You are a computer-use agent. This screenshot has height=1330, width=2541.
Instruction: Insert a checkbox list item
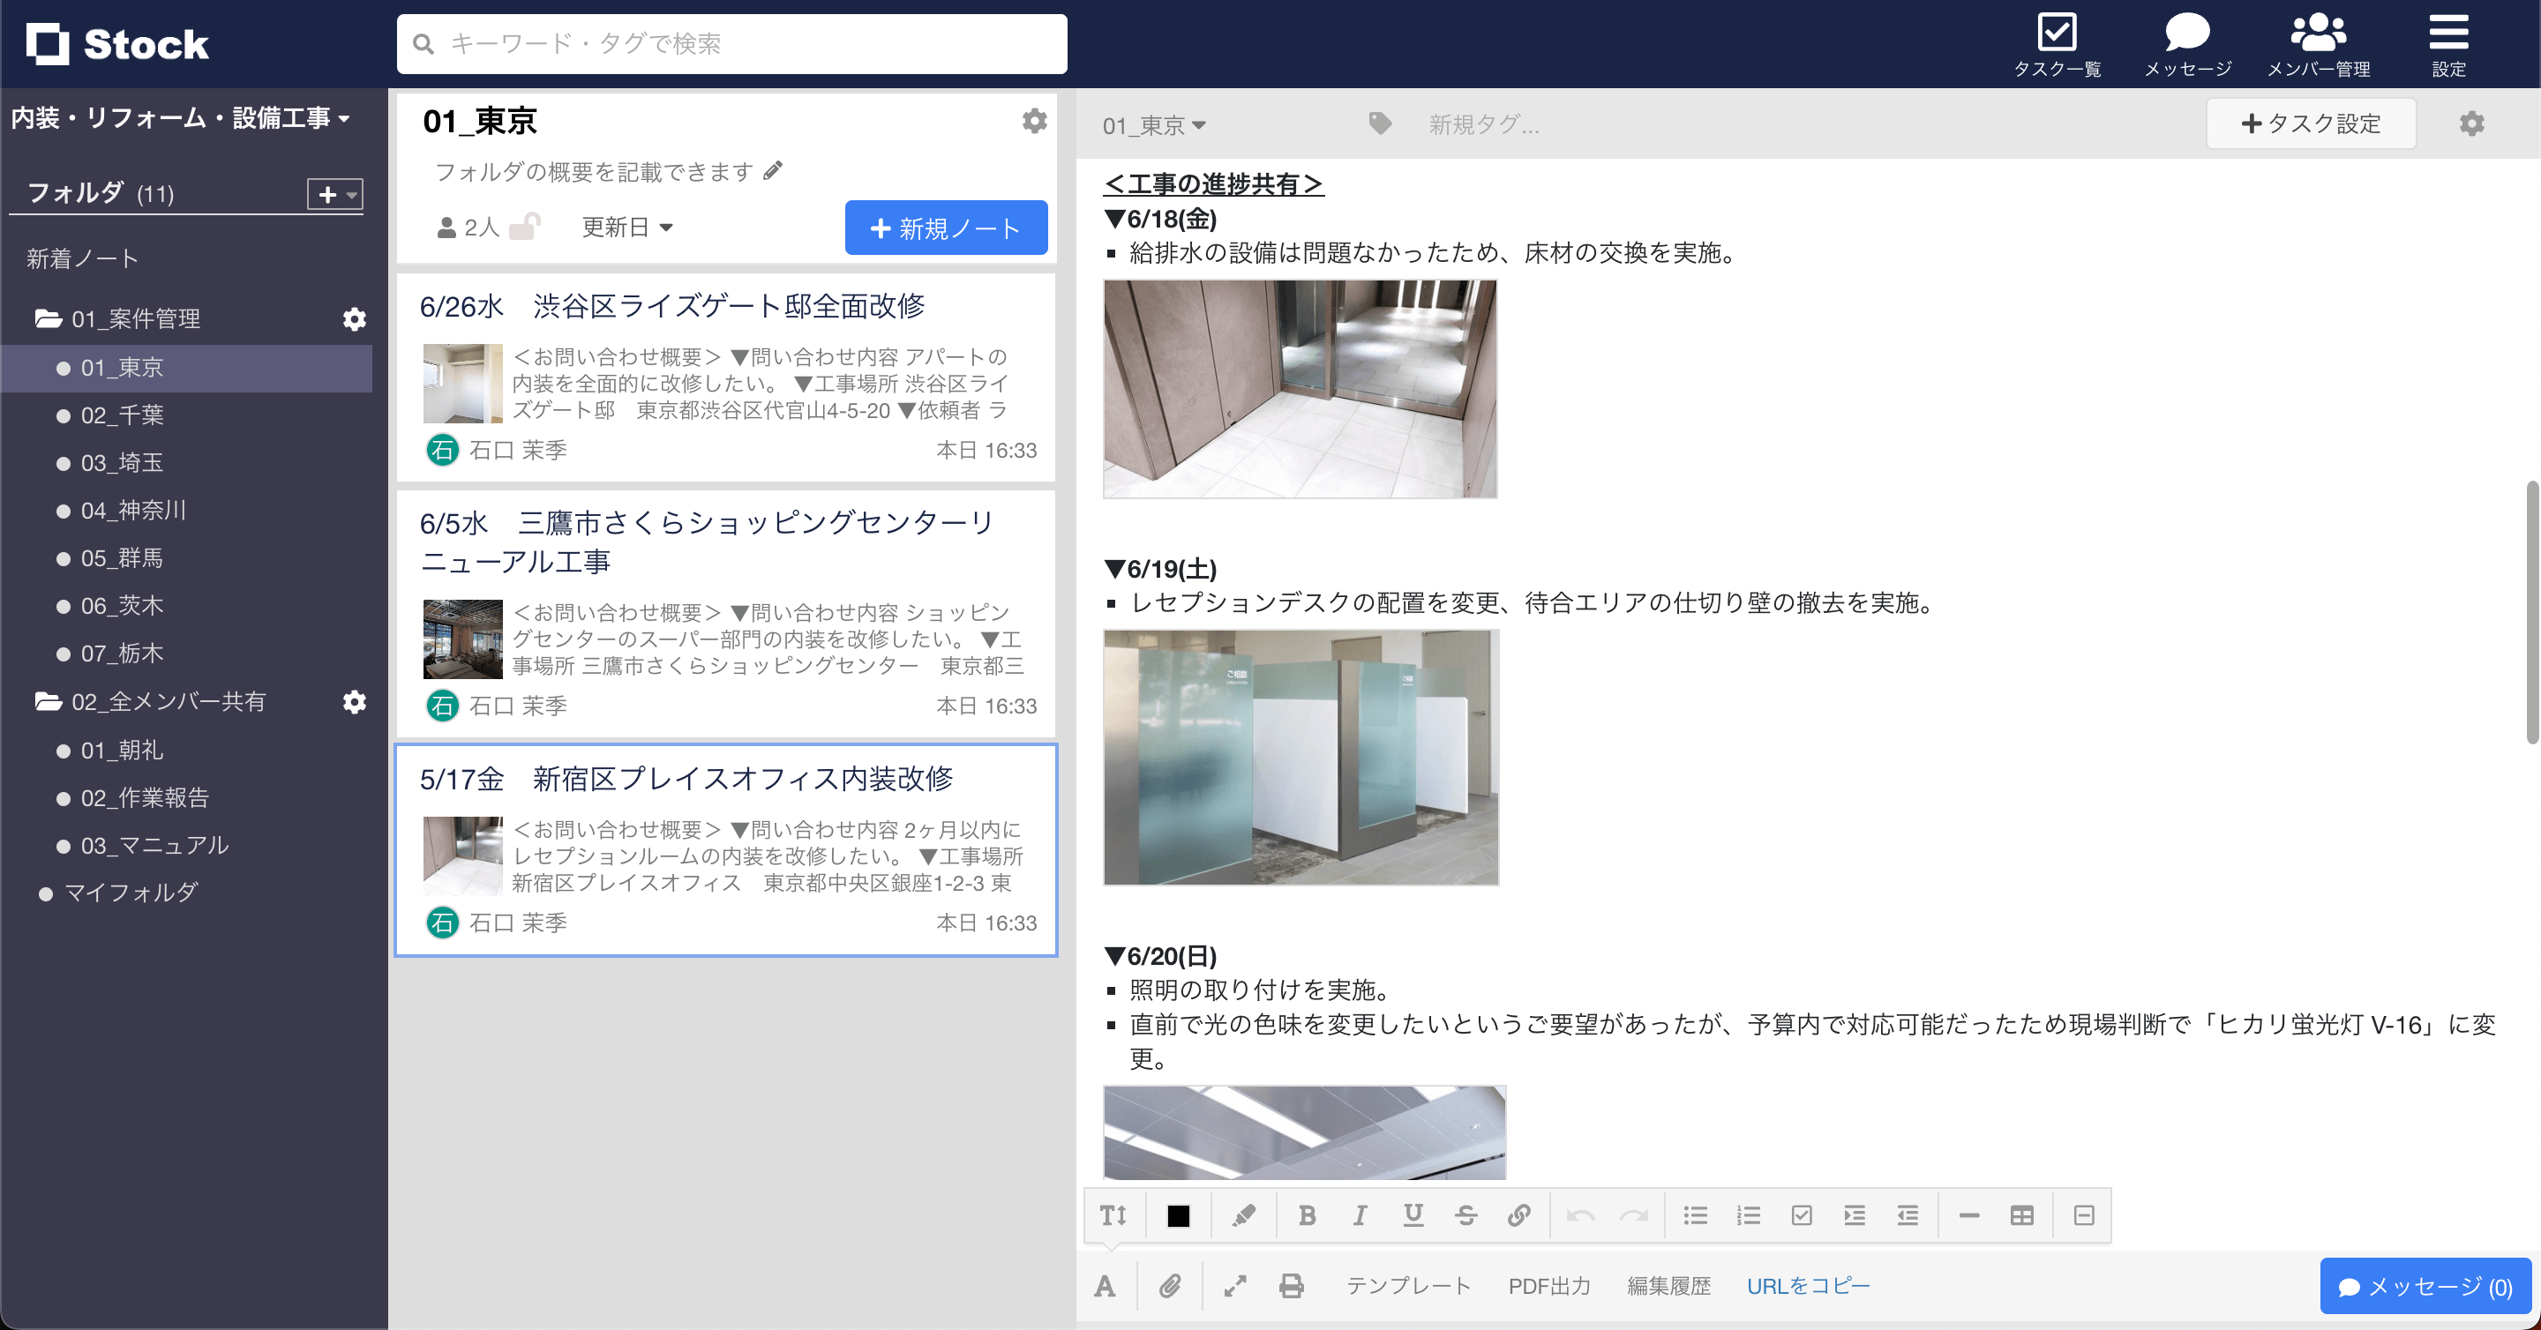tap(1801, 1214)
